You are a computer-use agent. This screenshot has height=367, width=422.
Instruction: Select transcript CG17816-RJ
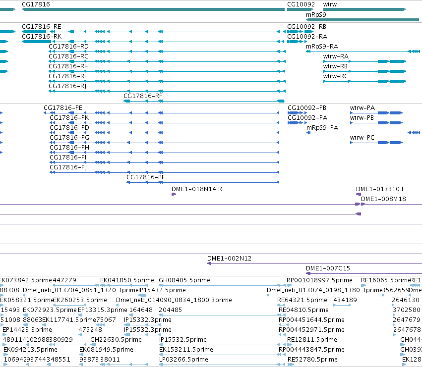click(x=67, y=86)
